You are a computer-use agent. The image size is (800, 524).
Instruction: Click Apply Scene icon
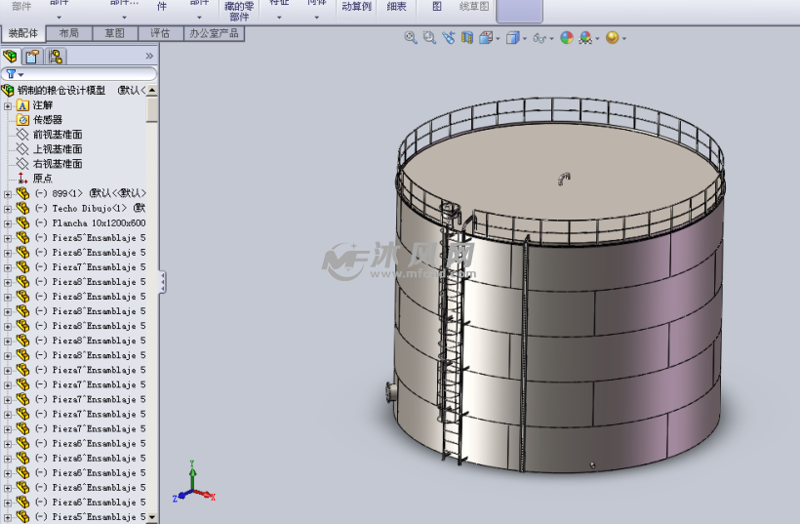tap(585, 38)
